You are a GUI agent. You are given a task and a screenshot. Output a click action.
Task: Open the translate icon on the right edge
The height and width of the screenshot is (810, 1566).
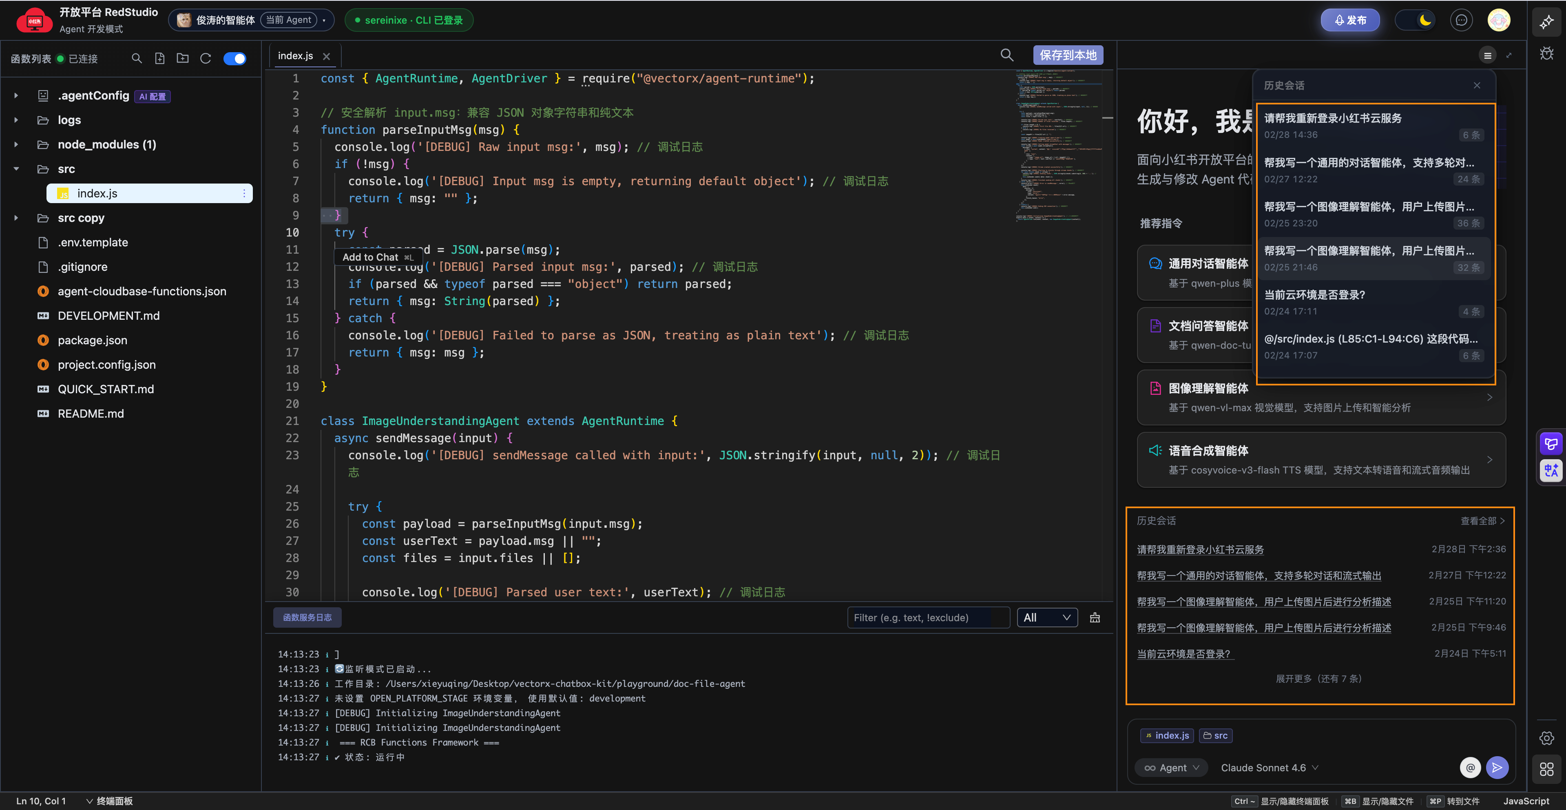pos(1551,470)
